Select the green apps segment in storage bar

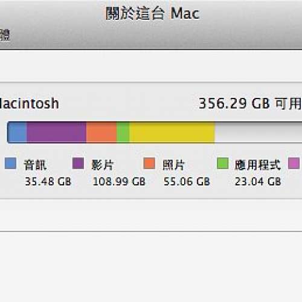123,132
